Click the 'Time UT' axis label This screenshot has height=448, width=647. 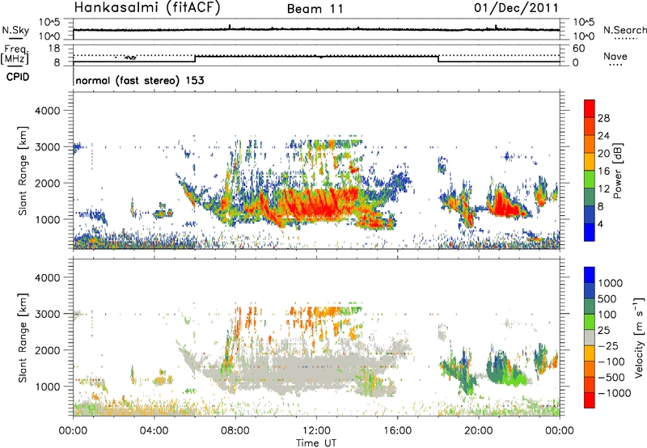coord(316,443)
